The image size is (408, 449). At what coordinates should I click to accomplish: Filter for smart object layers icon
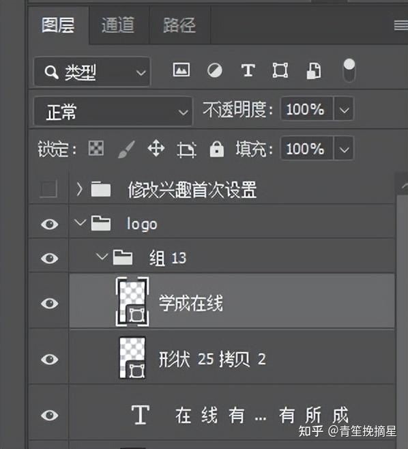[x=314, y=71]
